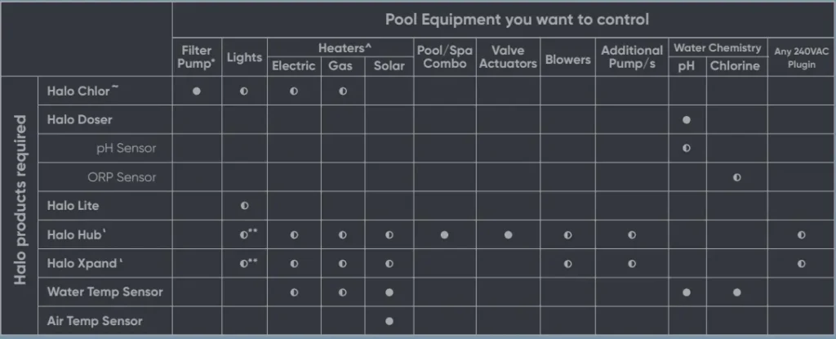This screenshot has height=339, width=836.
Task: Click the pH Sensor row pH marker
Action: click(687, 149)
